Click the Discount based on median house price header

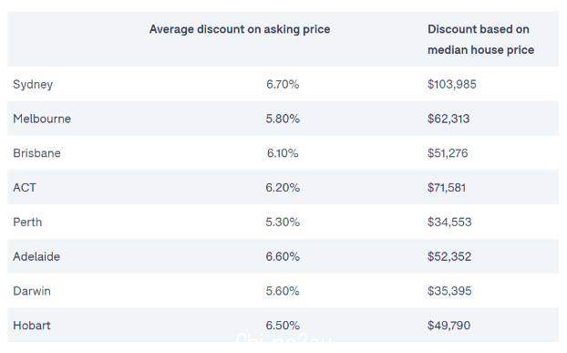(x=480, y=39)
